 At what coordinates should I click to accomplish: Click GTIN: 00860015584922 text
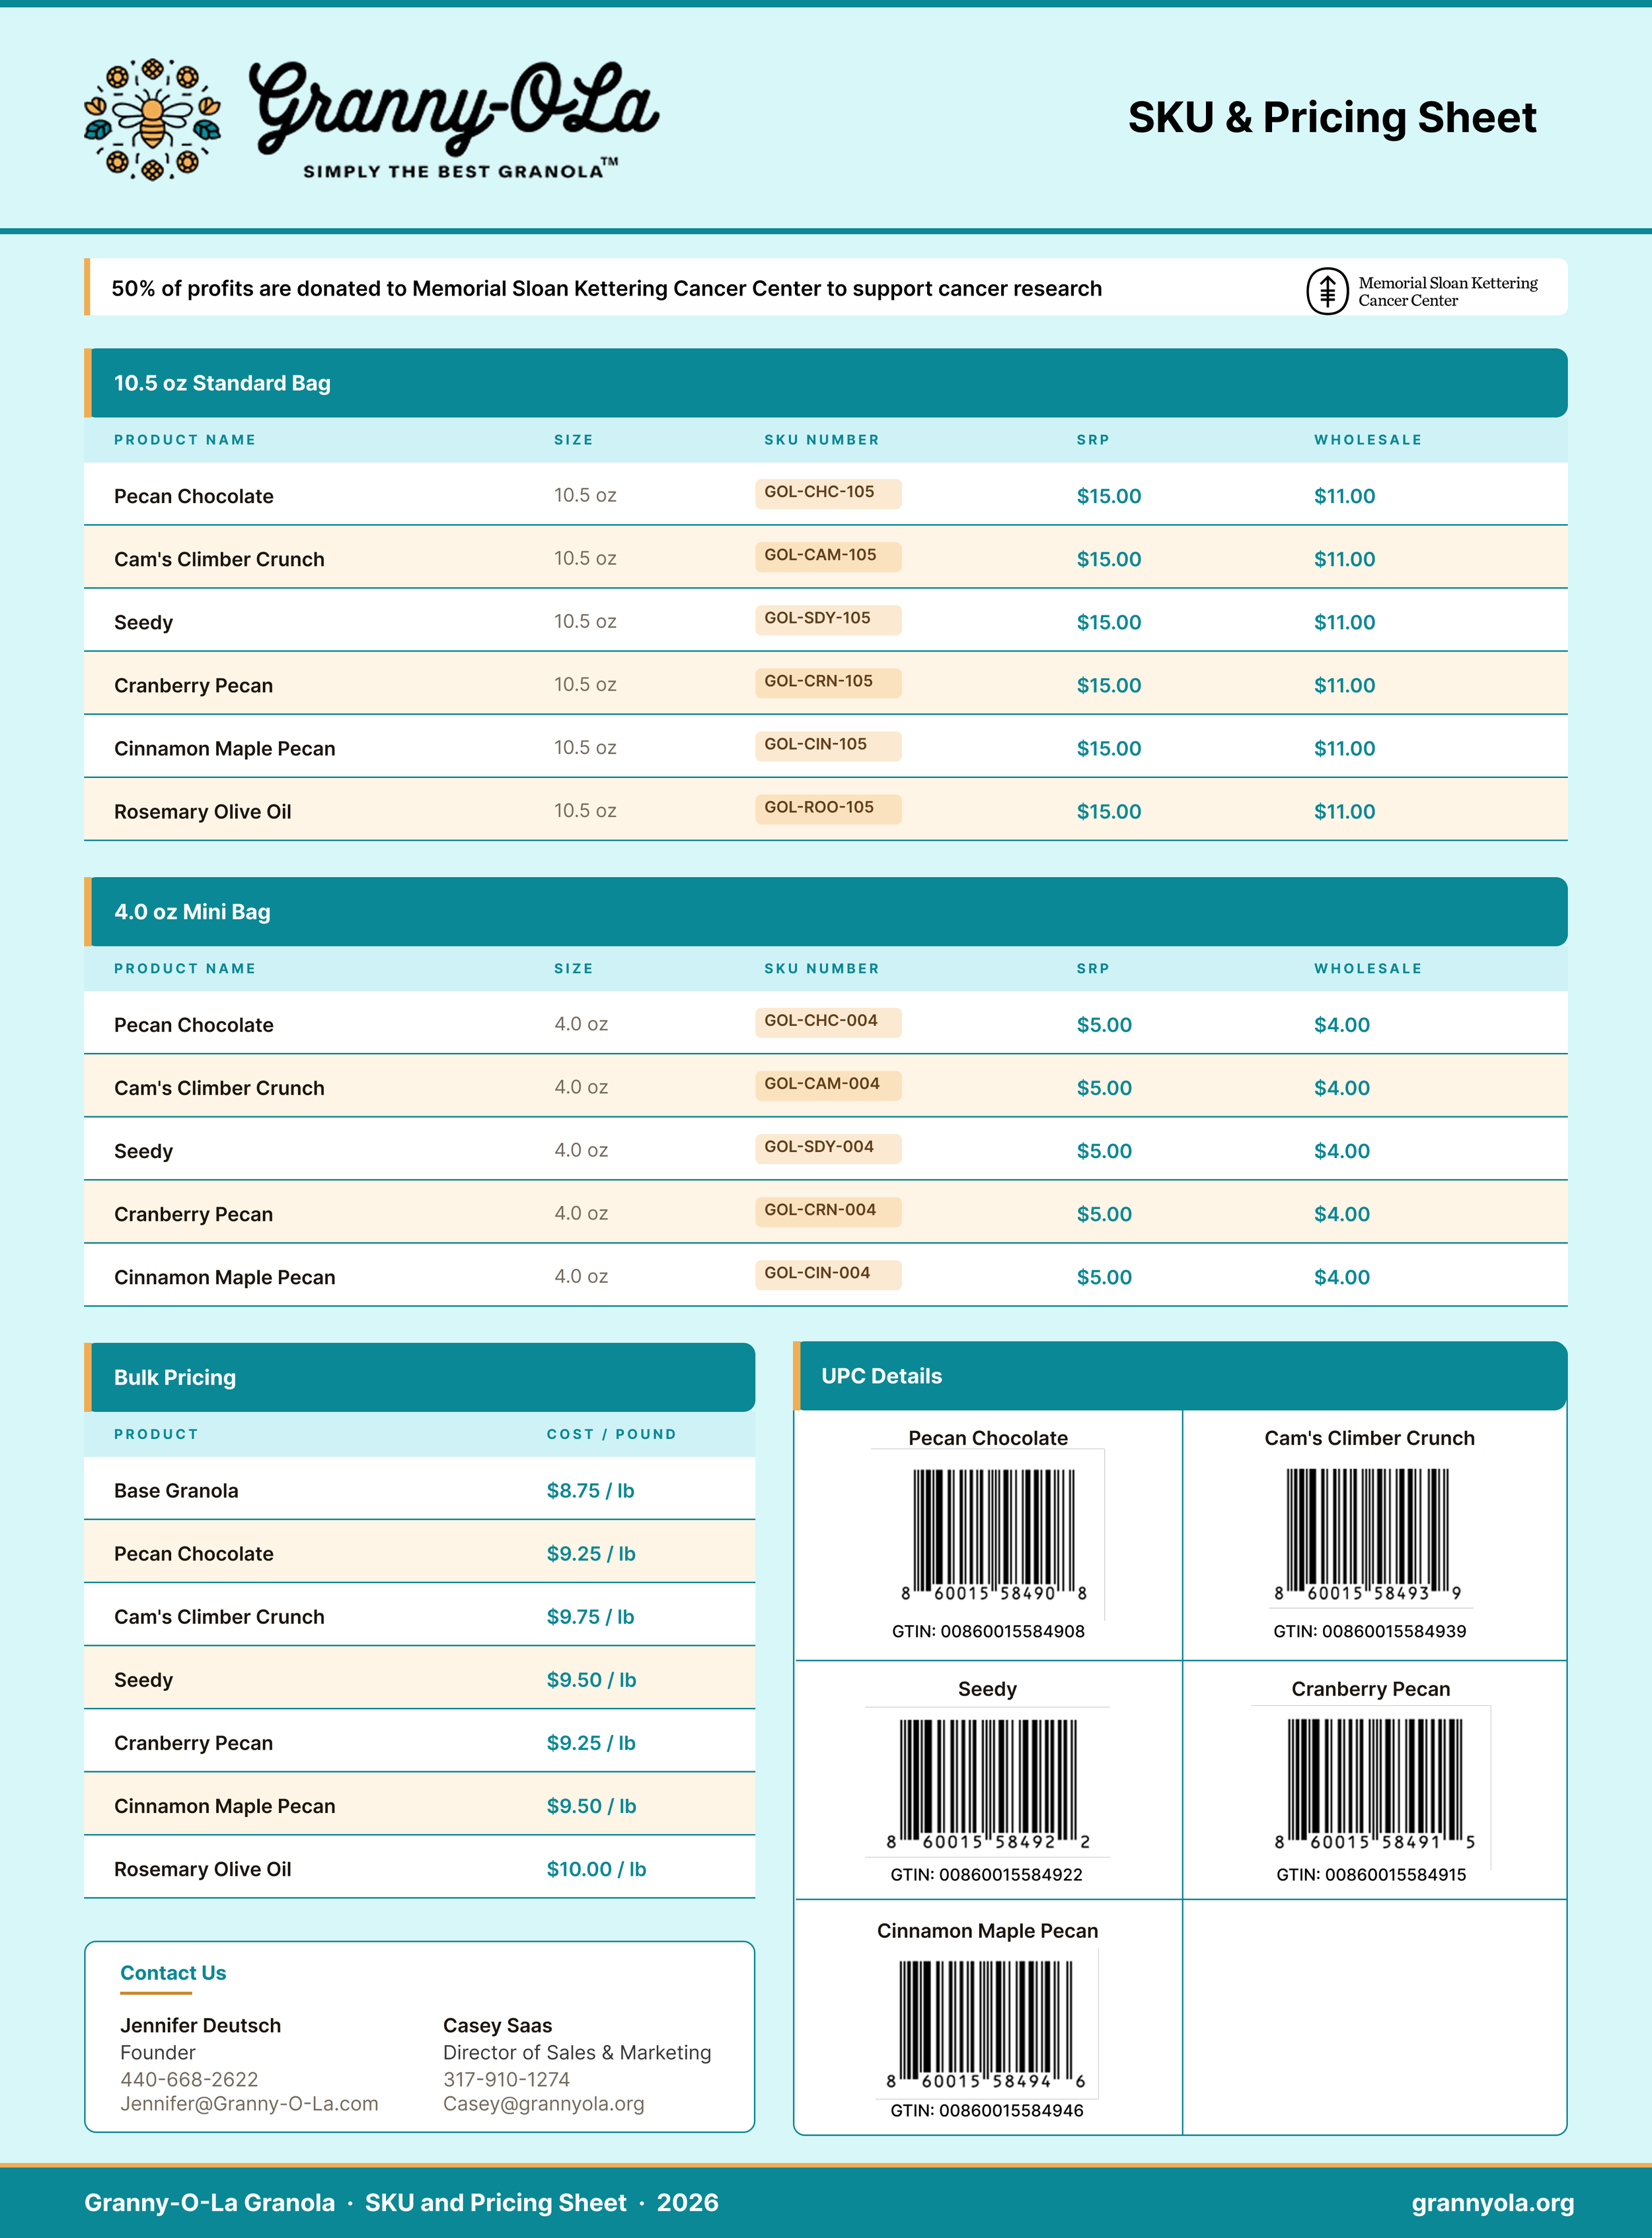[987, 1874]
